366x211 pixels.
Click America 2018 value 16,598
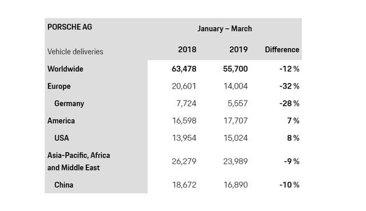click(x=184, y=121)
